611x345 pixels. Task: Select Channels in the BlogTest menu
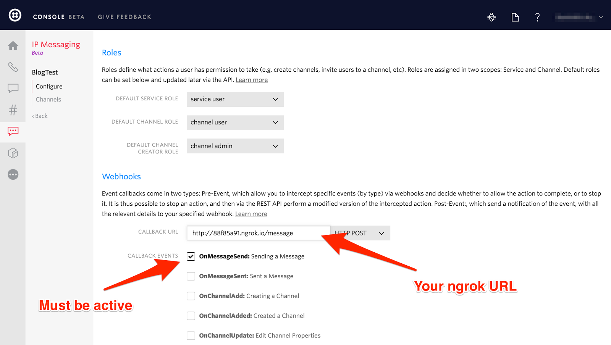tap(48, 99)
